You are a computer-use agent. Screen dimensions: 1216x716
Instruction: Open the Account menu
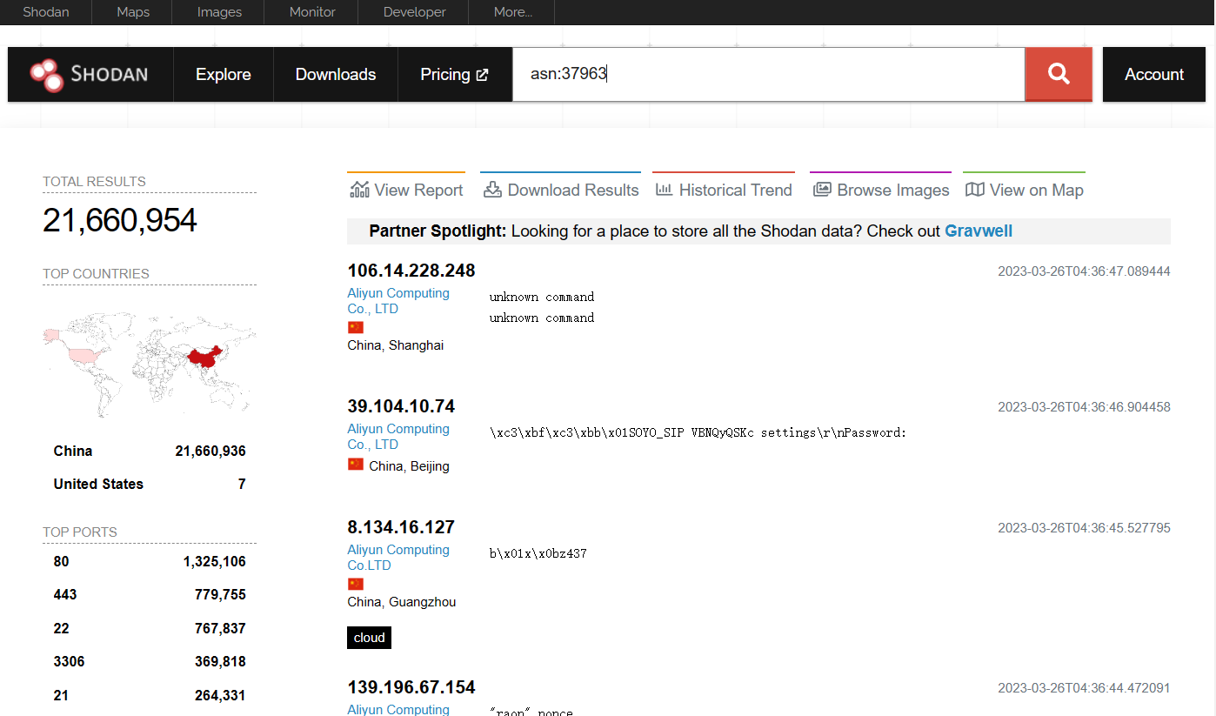1154,75
